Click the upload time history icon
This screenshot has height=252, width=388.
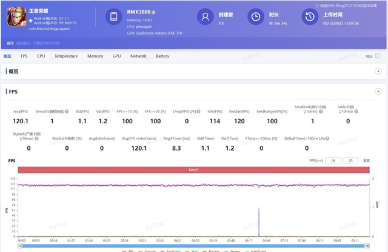(310, 17)
